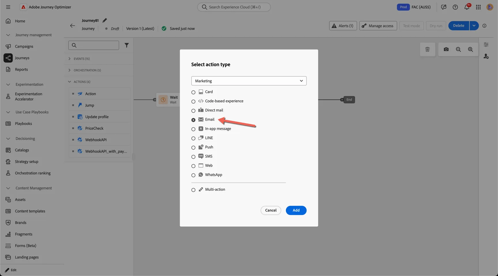Open the Marketing action category dropdown
This screenshot has width=498, height=276.
(249, 81)
